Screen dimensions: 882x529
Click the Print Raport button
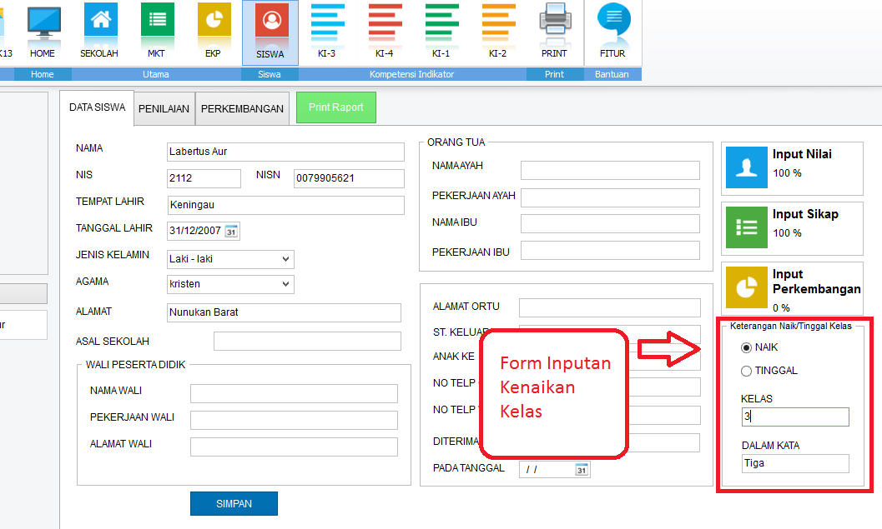click(x=335, y=107)
